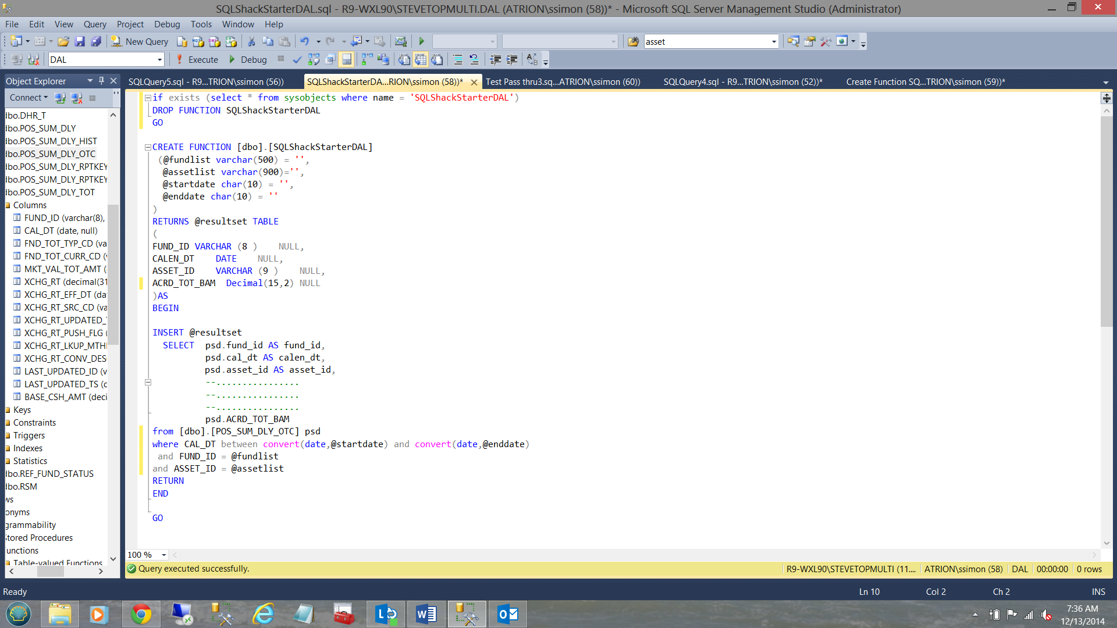Viewport: 1117px width, 628px height.
Task: Click the Parse query checkmark icon
Action: tap(297, 59)
